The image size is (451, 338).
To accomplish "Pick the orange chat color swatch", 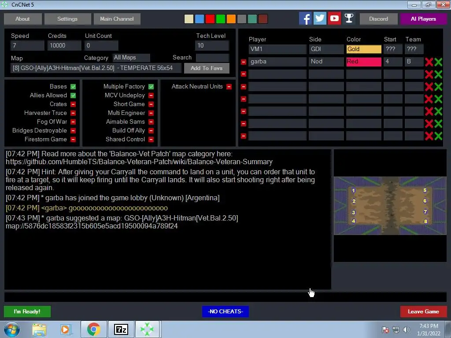I will click(231, 19).
